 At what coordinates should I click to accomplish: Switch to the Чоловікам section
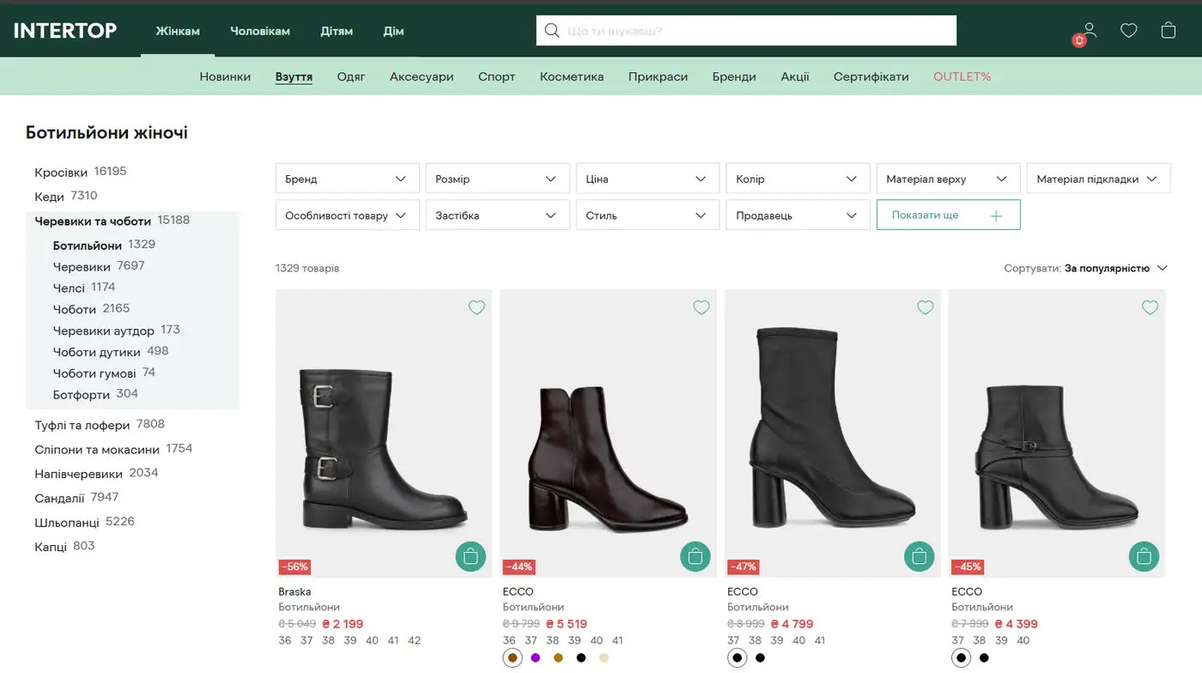click(x=260, y=31)
